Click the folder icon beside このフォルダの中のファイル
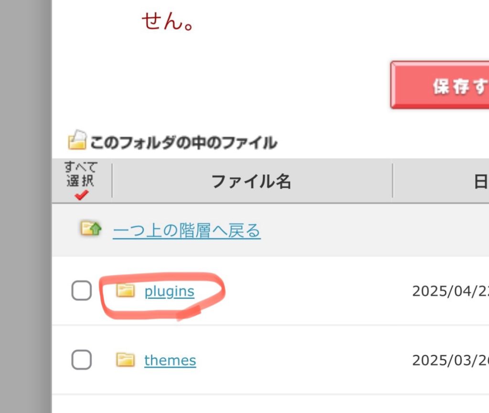Viewport: 489px width, 413px height. coord(77,140)
